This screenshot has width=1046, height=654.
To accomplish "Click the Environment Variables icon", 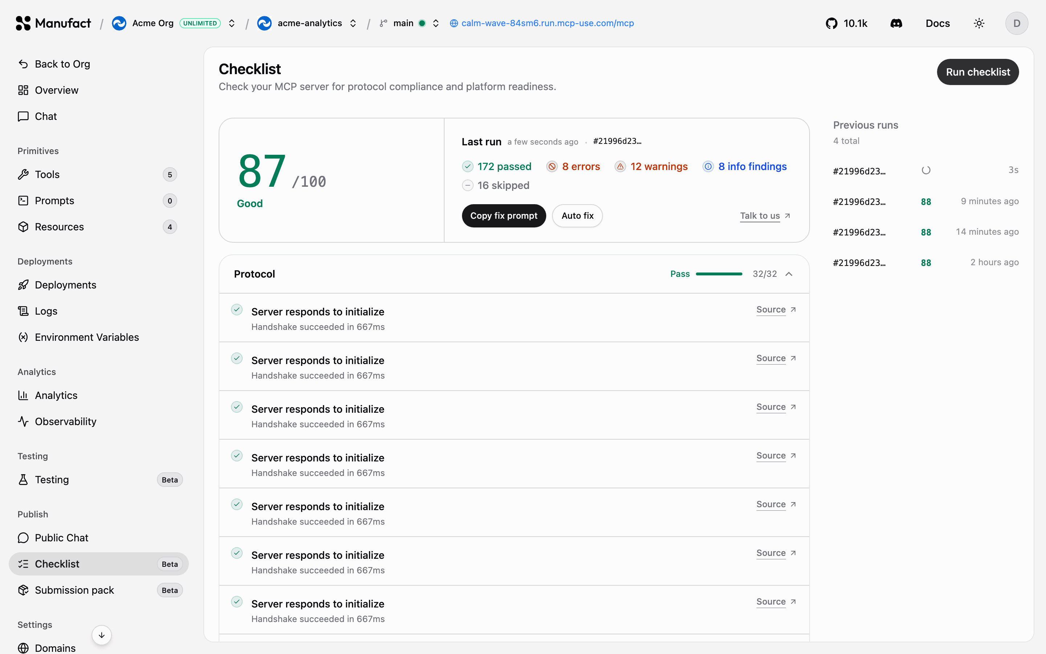I will tap(23, 338).
